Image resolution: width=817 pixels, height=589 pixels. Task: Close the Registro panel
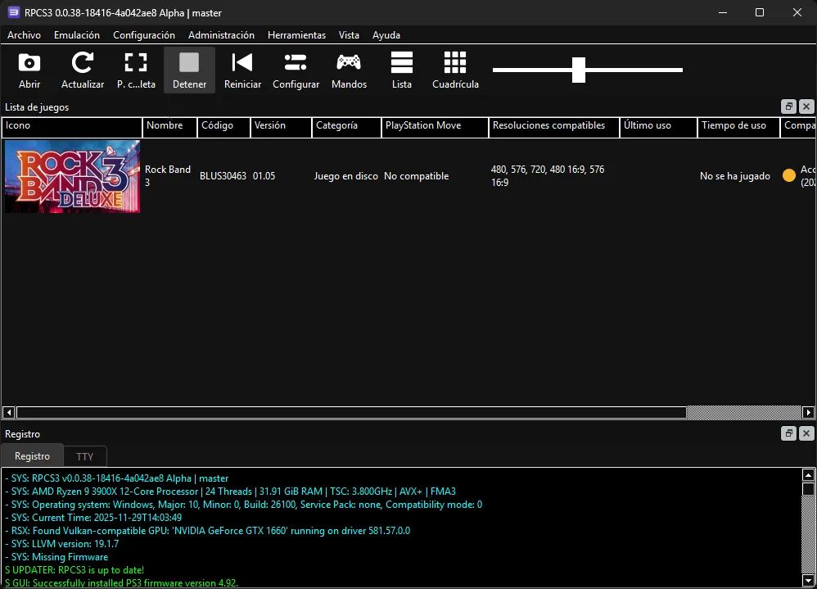coord(806,433)
